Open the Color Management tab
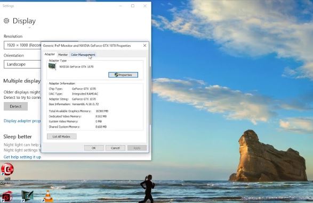The height and width of the screenshot is (203, 313). click(x=83, y=55)
